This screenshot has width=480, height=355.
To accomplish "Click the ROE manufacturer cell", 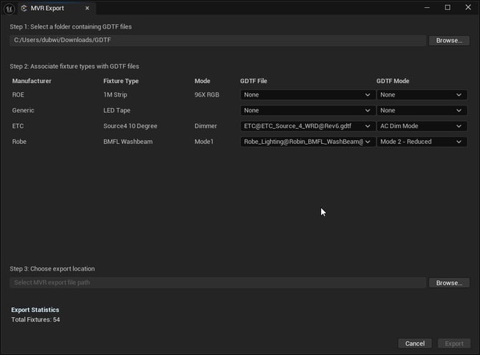I will point(18,94).
